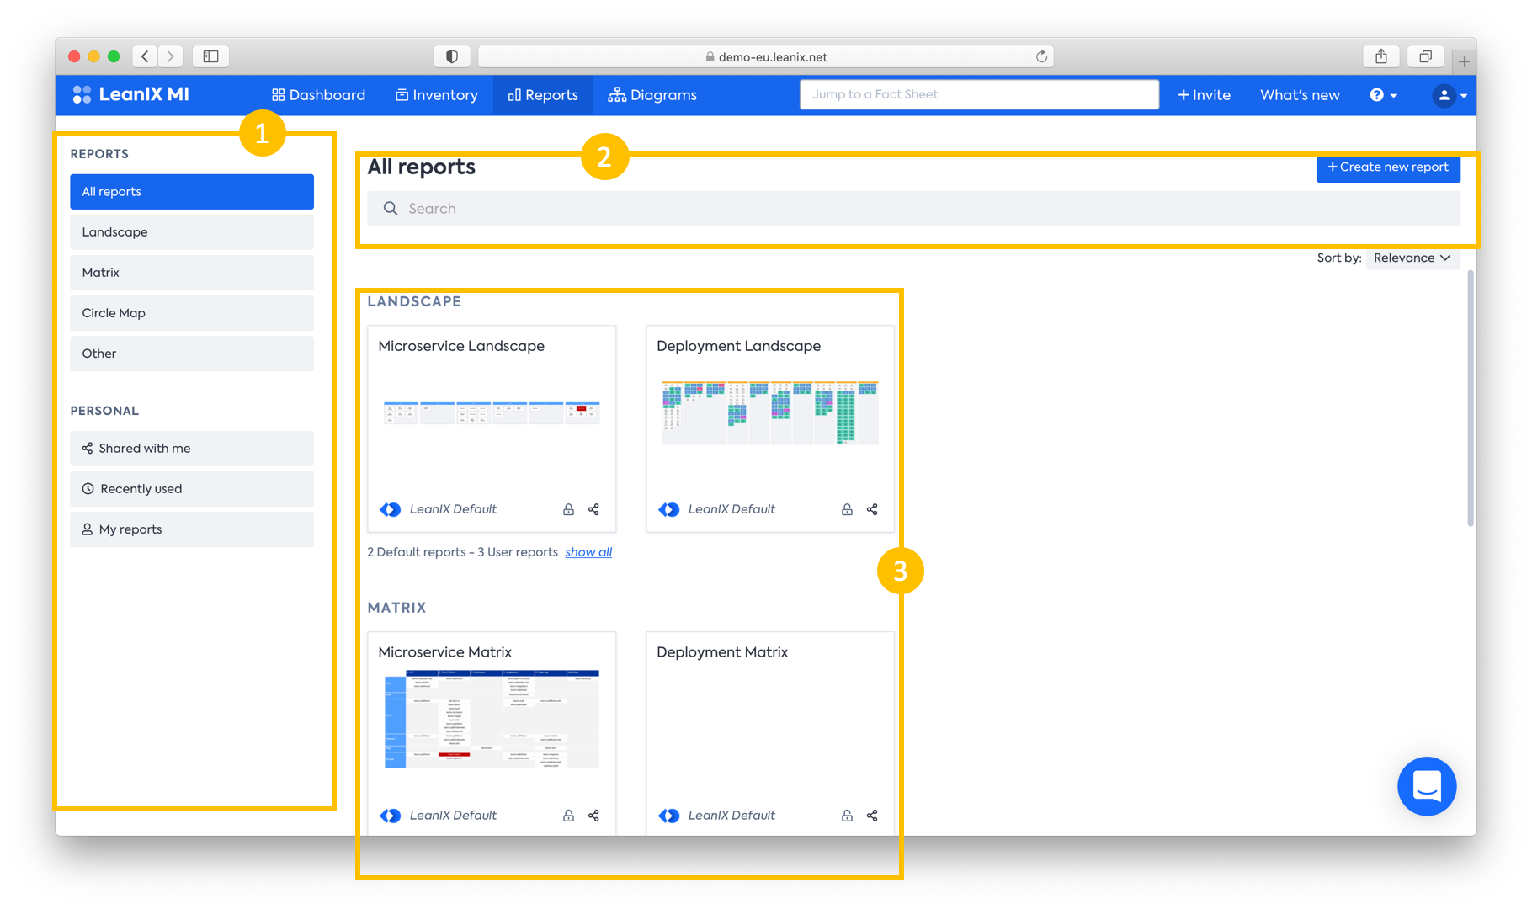Click LeanIX Default logo on Microservice Landscape
Image resolution: width=1532 pixels, height=909 pixels.
click(x=391, y=509)
